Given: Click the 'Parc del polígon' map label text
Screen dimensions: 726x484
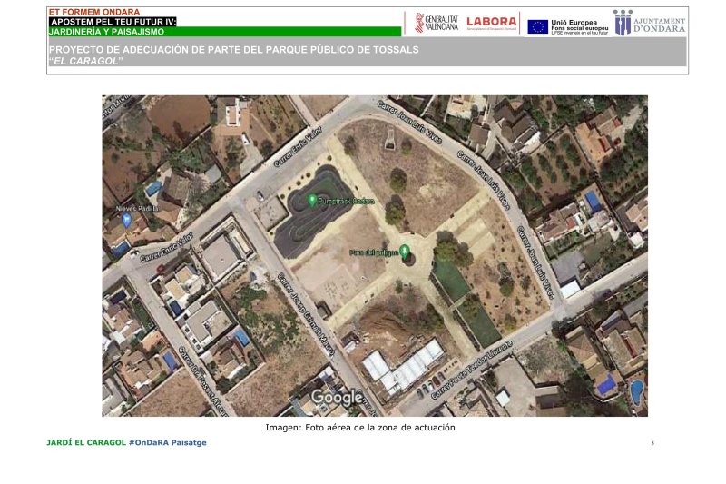Looking at the screenshot, I should pyautogui.click(x=374, y=252).
